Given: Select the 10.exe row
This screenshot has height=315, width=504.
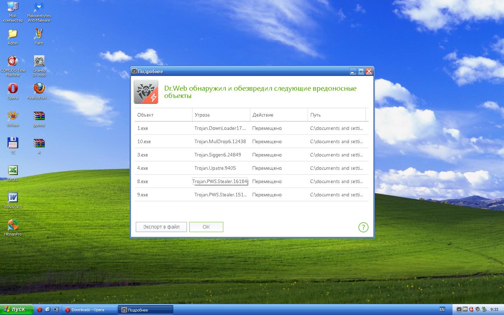Looking at the screenshot, I should (x=251, y=141).
